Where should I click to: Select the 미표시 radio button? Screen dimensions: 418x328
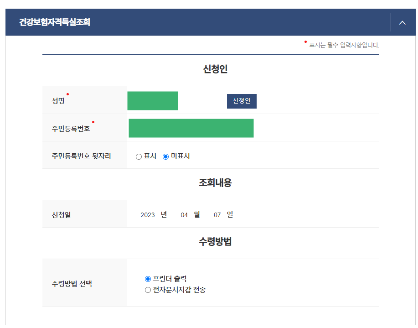pyautogui.click(x=165, y=156)
